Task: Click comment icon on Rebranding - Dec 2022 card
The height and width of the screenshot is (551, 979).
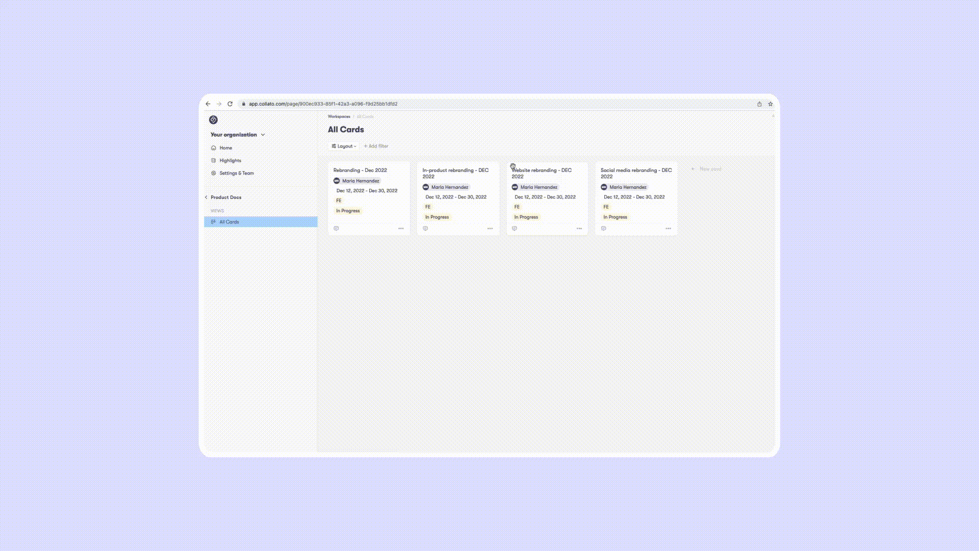Action: 336,229
